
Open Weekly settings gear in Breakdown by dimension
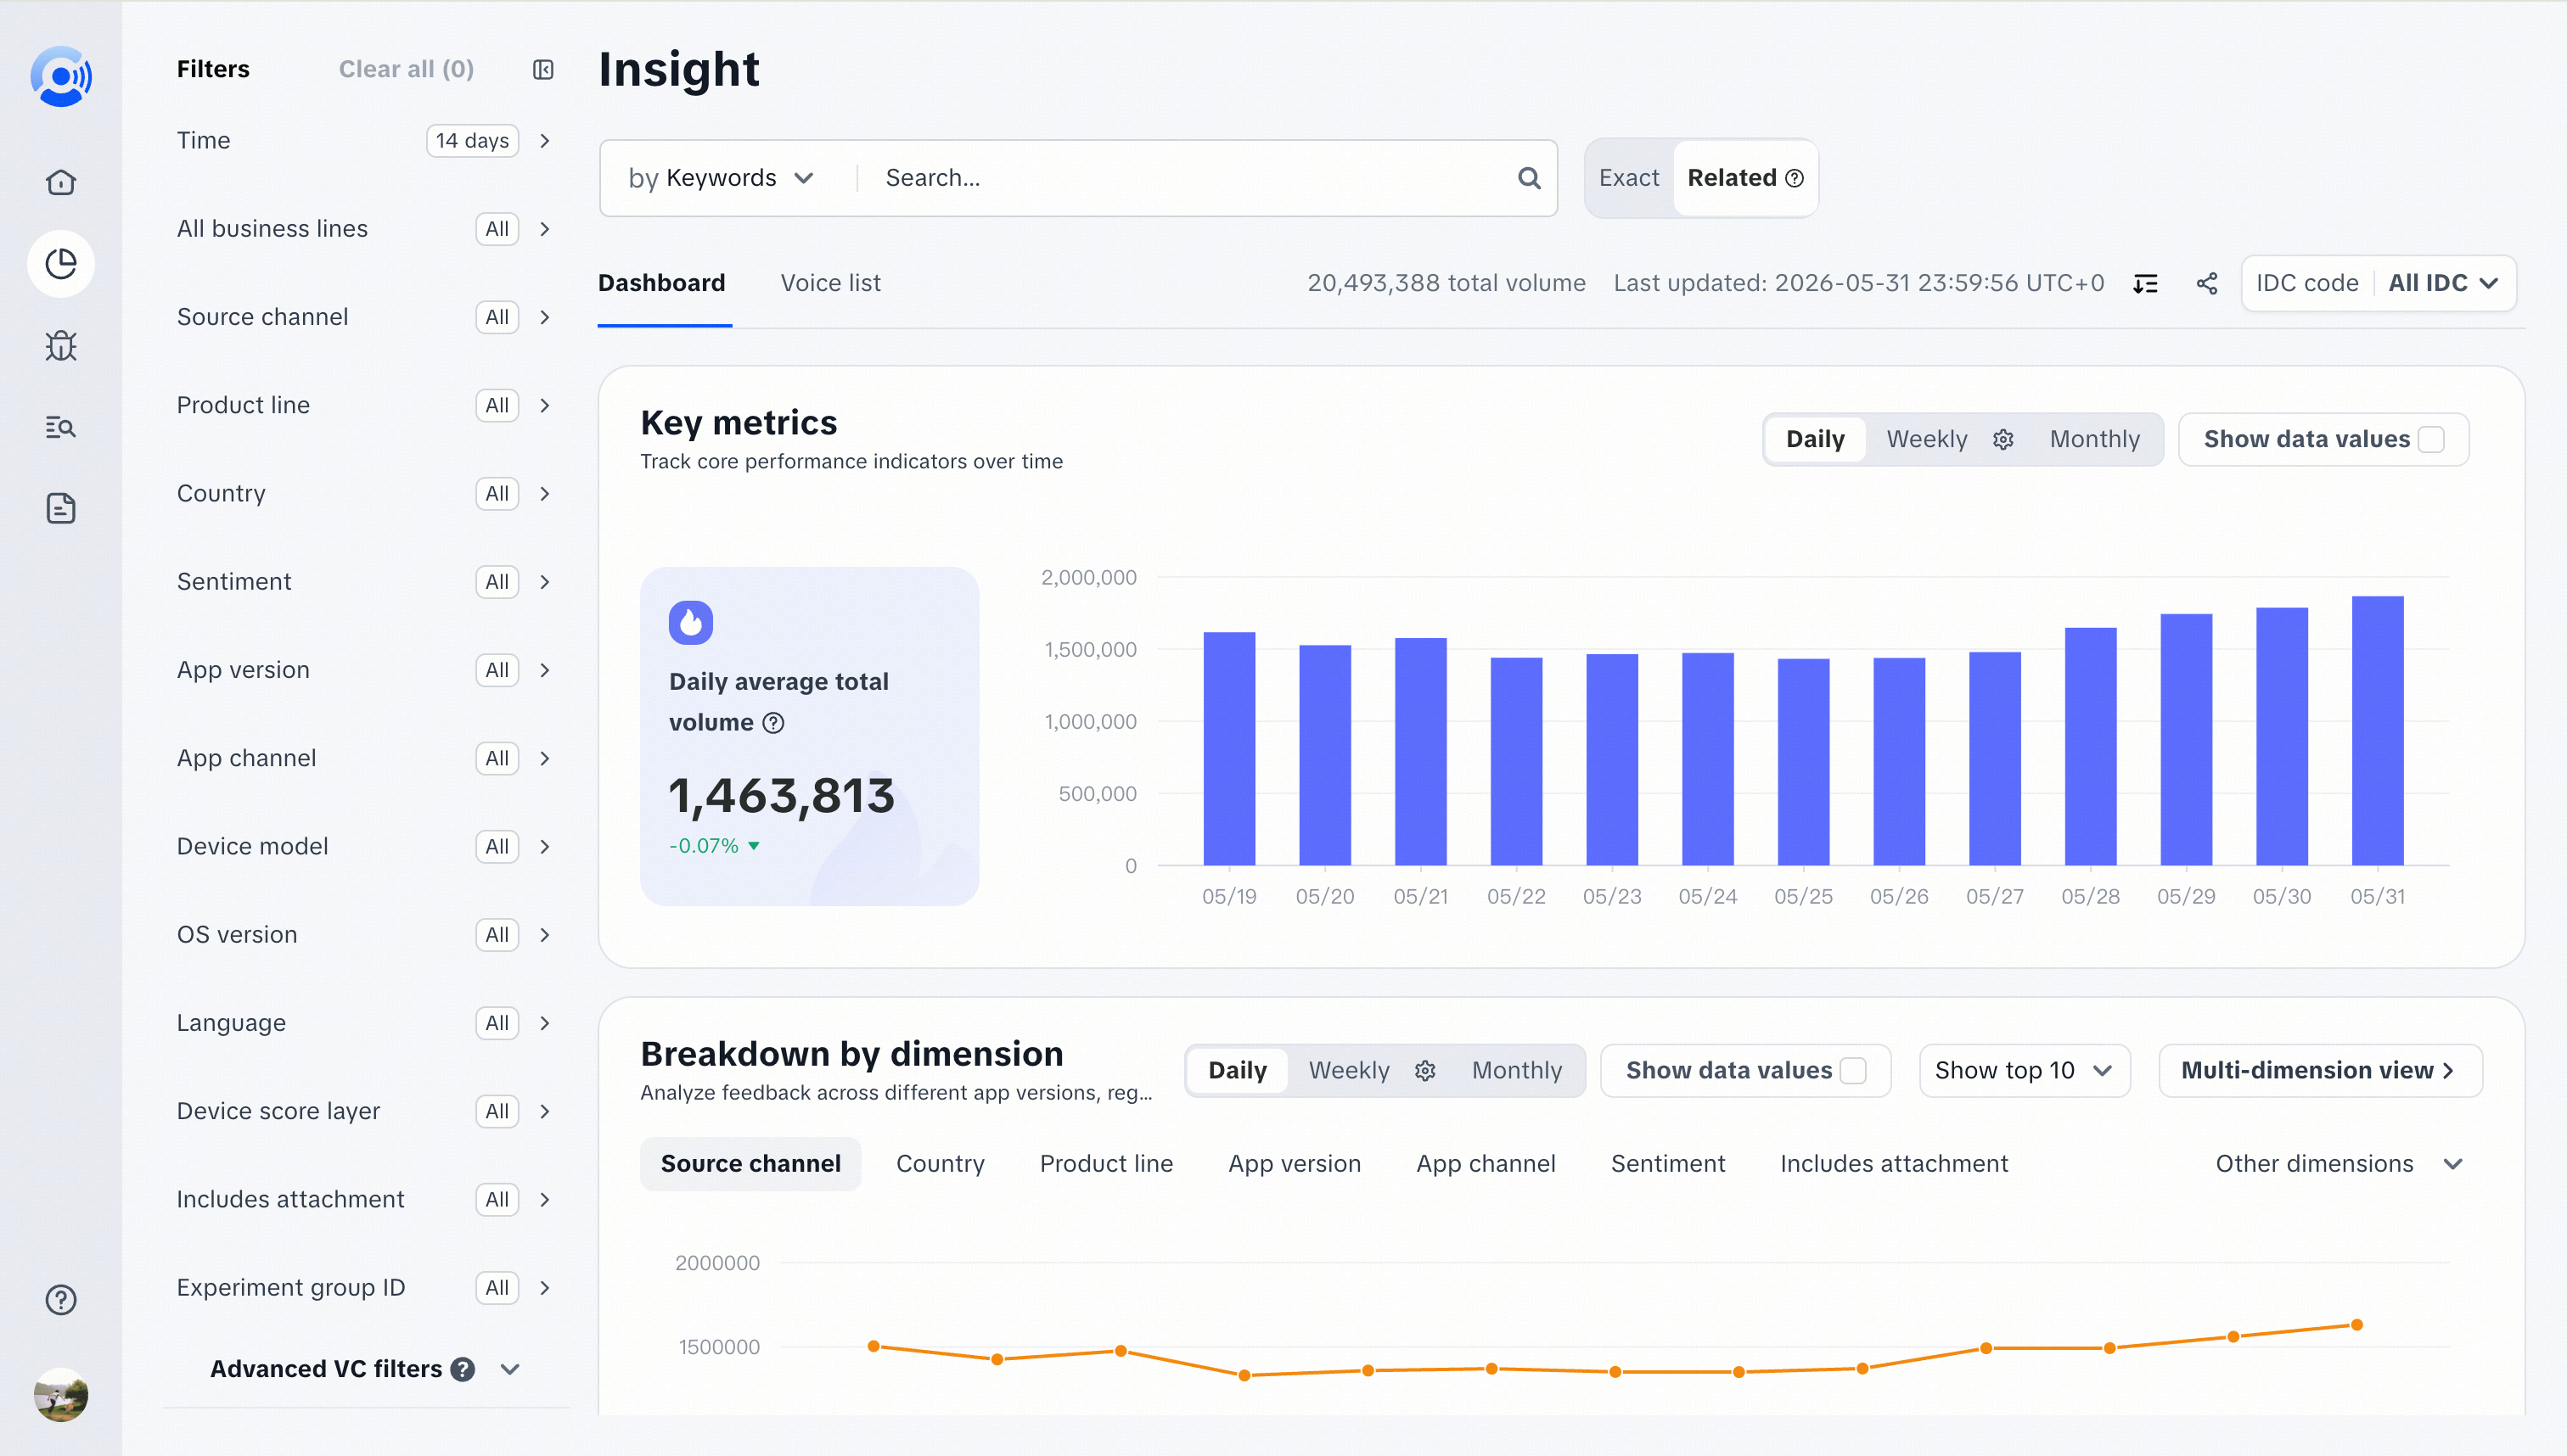(x=1425, y=1070)
